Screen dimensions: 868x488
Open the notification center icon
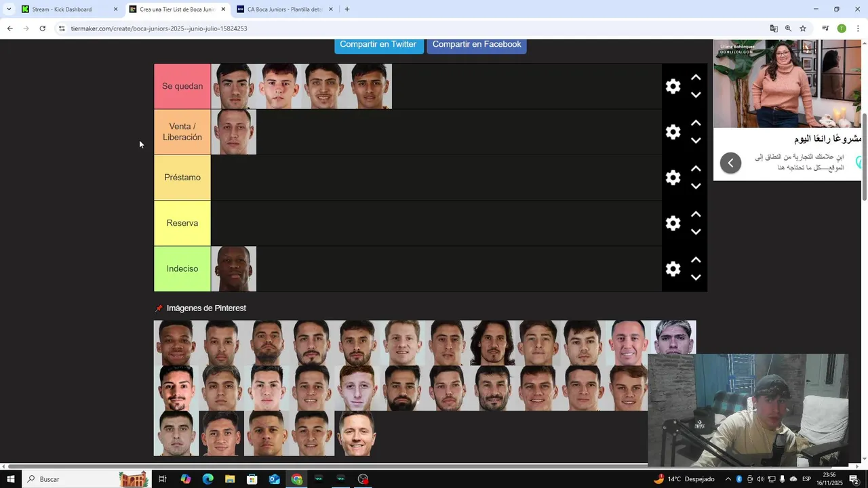(854, 479)
